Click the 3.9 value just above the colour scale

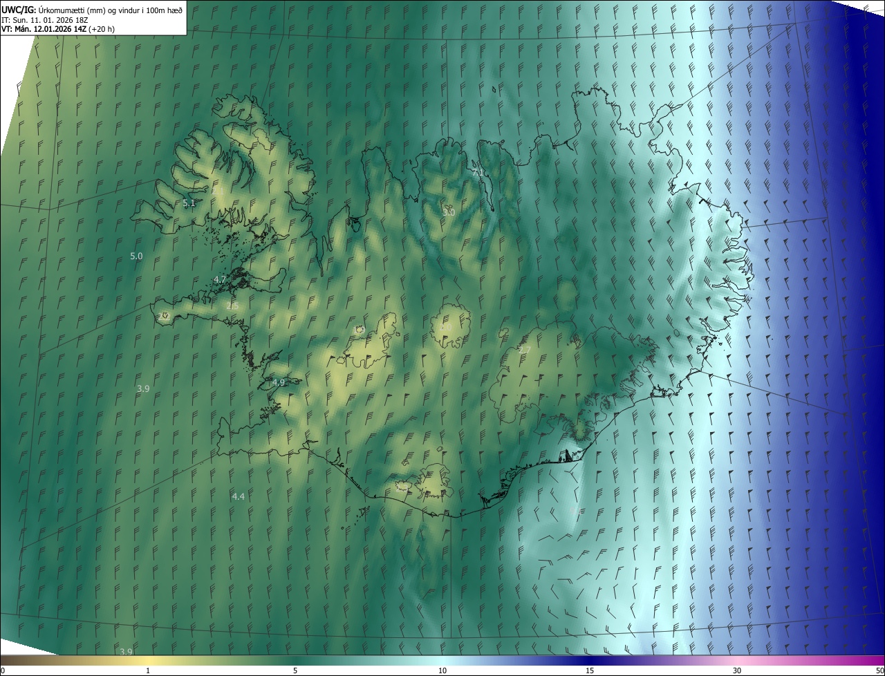[126, 652]
